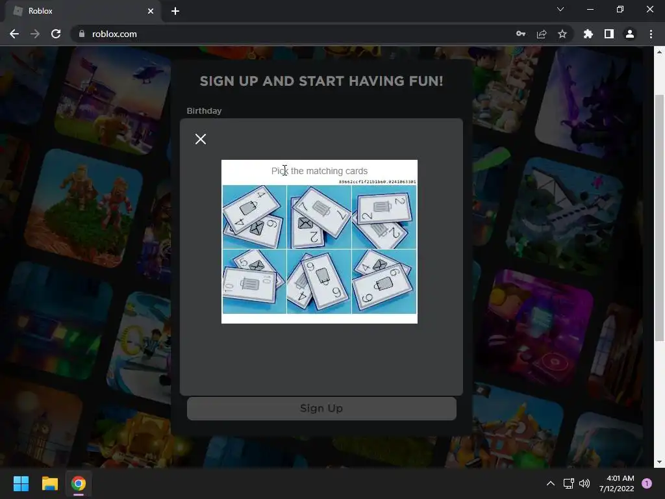Go back to the previous page
The height and width of the screenshot is (499, 665).
(14, 34)
